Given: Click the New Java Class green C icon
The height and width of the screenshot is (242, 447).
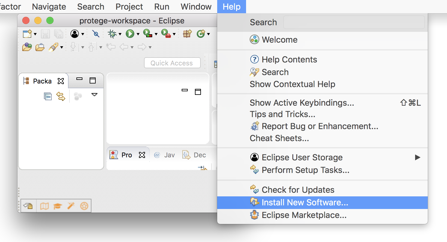Looking at the screenshot, I should point(201,34).
